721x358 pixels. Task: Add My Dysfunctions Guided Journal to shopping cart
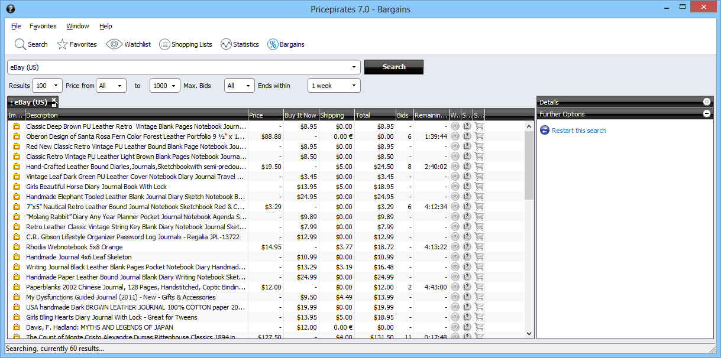pyautogui.click(x=479, y=297)
